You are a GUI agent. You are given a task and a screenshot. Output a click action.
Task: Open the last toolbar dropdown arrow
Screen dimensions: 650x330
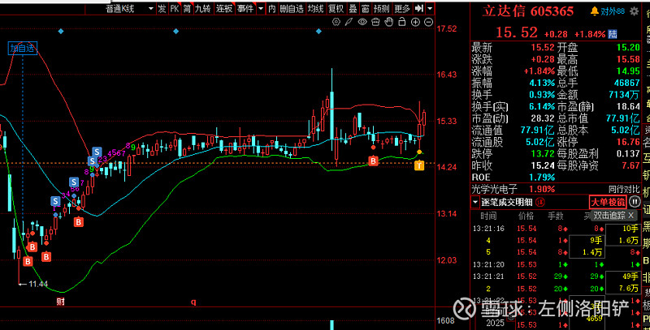[x=430, y=8]
